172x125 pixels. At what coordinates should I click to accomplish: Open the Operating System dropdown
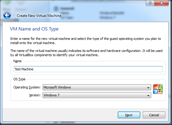point(97,87)
